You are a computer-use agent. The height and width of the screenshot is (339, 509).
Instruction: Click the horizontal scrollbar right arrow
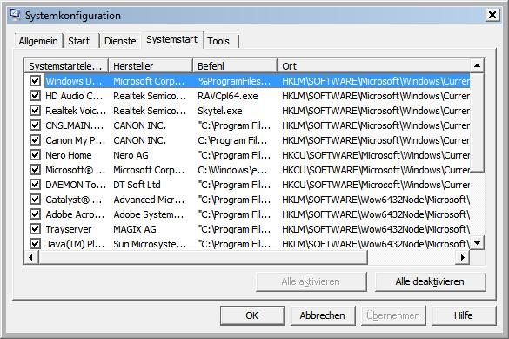tap(462, 257)
